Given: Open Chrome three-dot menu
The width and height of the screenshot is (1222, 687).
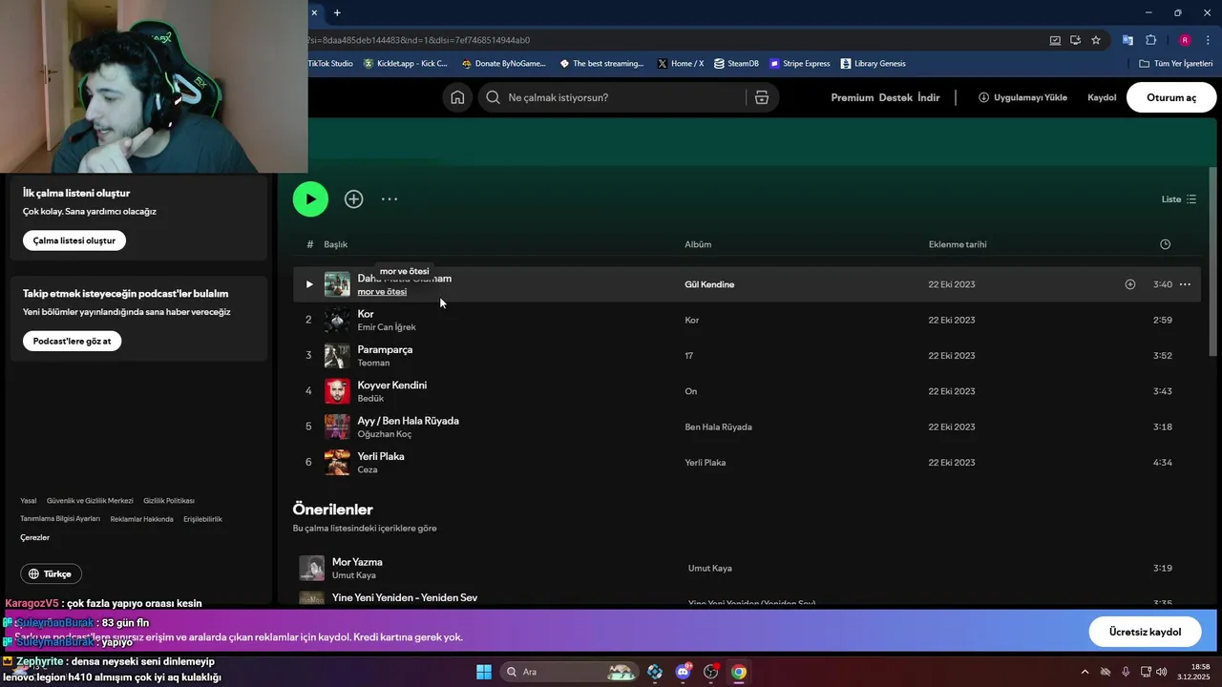Looking at the screenshot, I should pos(1209,40).
